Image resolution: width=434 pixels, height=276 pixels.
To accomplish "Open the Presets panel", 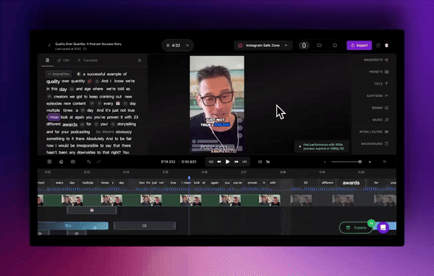I will 378,72.
